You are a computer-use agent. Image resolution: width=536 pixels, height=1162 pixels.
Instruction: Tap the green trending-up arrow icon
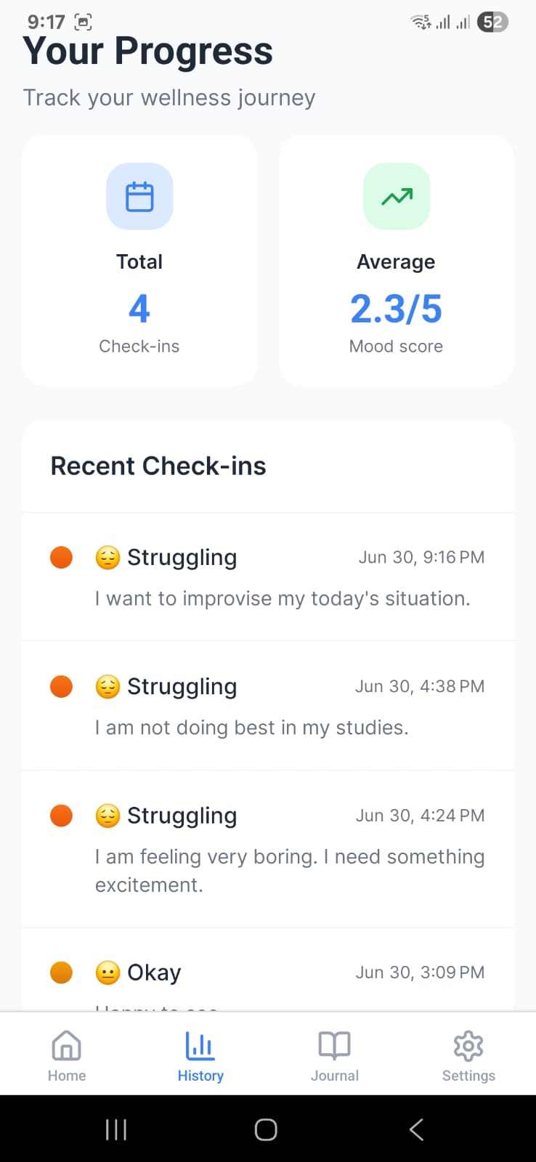397,197
